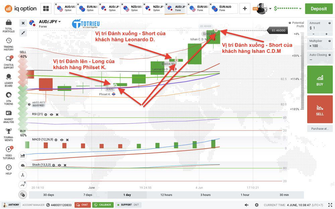This screenshot has width=335, height=209.
Task: Open OTN Tokens in the sidebar
Action: 9,98
